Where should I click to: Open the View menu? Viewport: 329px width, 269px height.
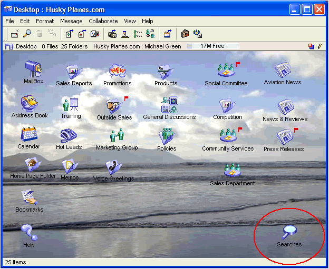130,21
